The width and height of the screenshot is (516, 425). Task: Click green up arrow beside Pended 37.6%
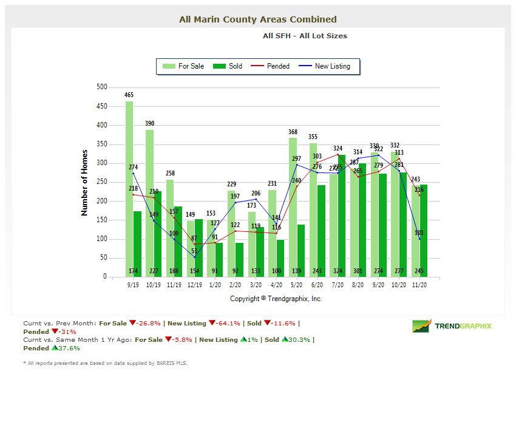(55, 348)
